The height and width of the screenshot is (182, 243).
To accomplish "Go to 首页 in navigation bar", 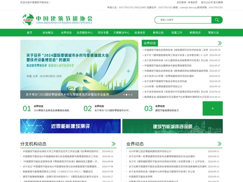I will 29,32.
